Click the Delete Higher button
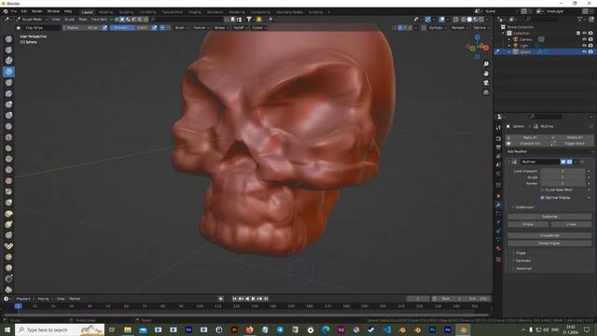Image resolution: width=597 pixels, height=336 pixels. pos(549,243)
